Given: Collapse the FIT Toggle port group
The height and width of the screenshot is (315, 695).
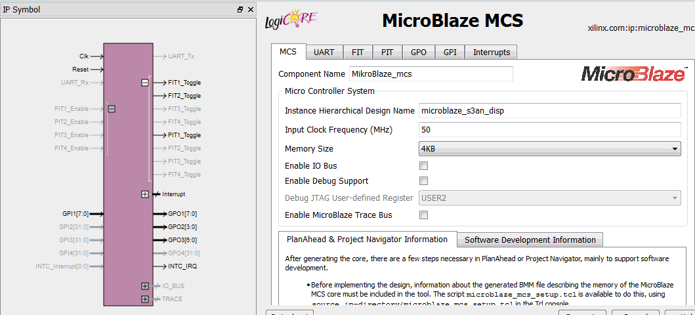Looking at the screenshot, I should tap(145, 83).
